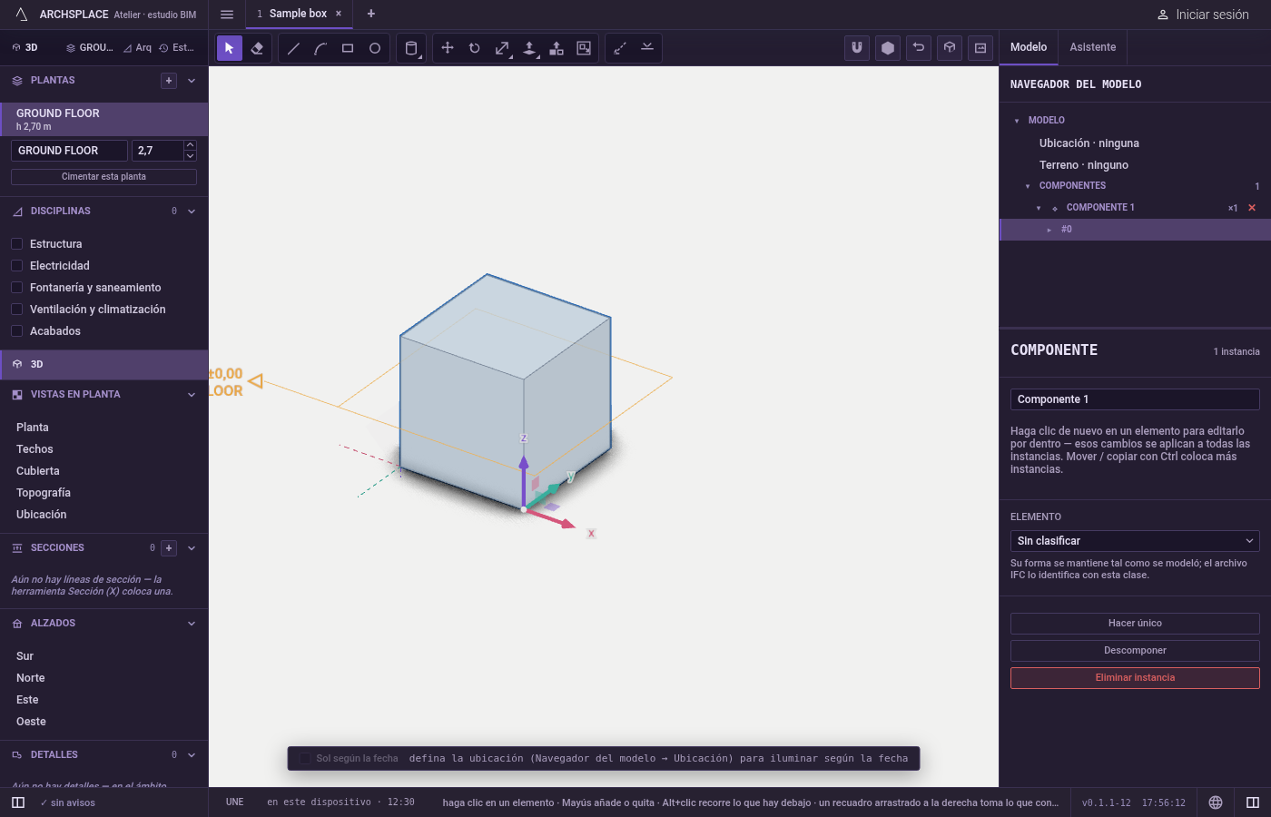Select the tape measure tool
Screen dimensions: 1271x817
point(620,48)
